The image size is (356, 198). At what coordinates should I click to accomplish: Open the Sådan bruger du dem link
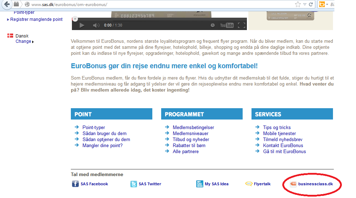[x=104, y=134]
